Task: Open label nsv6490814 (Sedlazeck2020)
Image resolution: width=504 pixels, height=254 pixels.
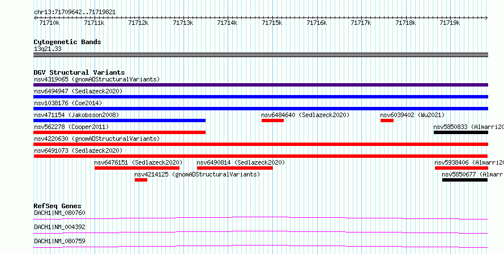Action: [241, 162]
